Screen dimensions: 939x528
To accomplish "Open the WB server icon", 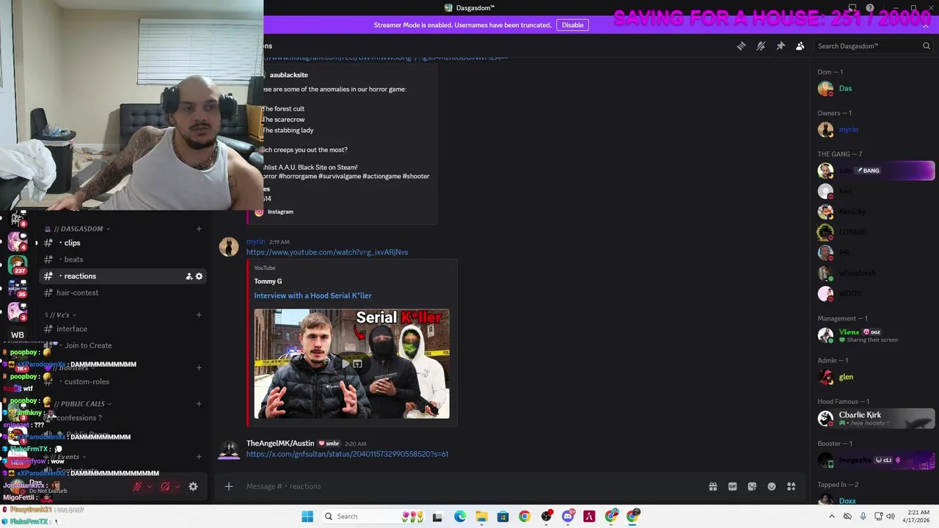I will point(18,335).
